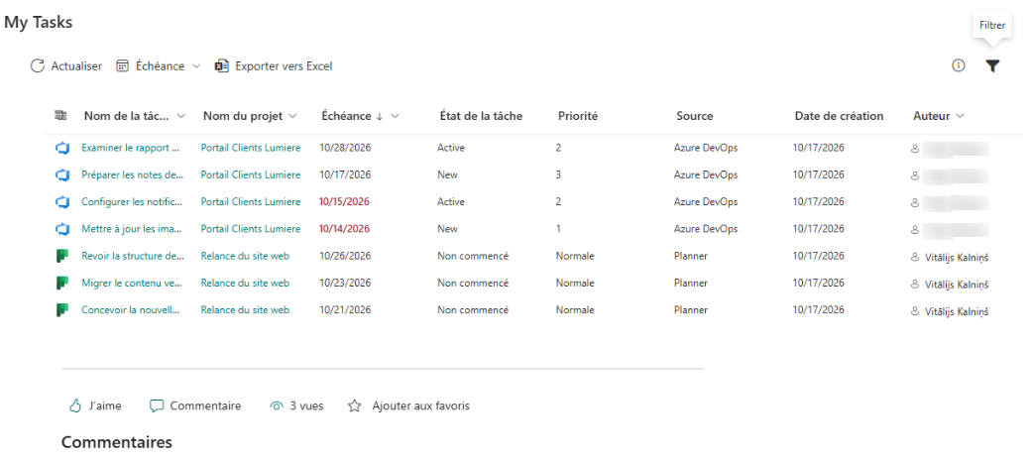Open the Échéance calendar dropdown

click(x=159, y=66)
